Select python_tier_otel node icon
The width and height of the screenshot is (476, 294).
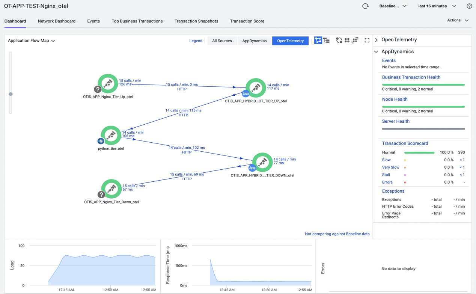[x=111, y=135]
